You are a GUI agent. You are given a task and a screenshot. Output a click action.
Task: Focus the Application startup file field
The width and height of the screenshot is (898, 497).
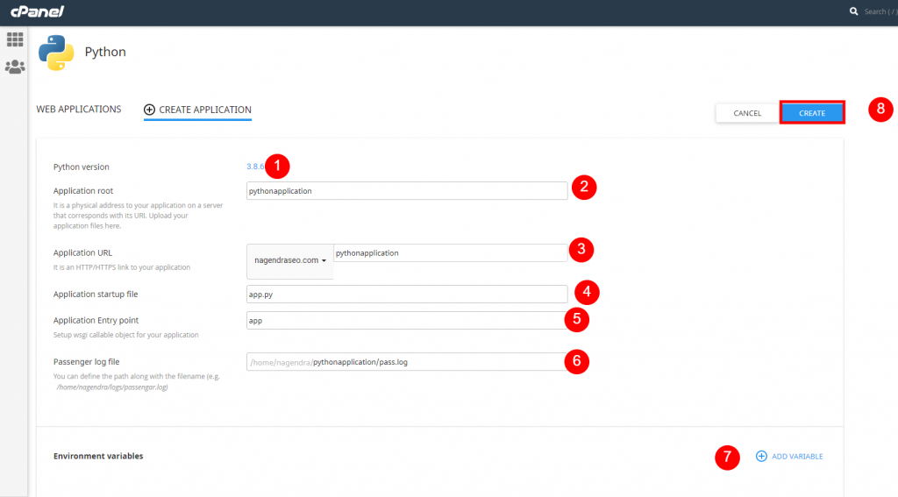pos(407,295)
